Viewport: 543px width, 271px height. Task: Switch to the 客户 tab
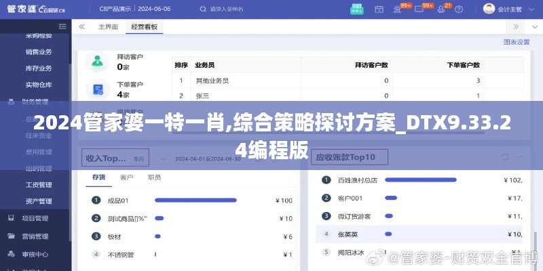tap(126, 178)
